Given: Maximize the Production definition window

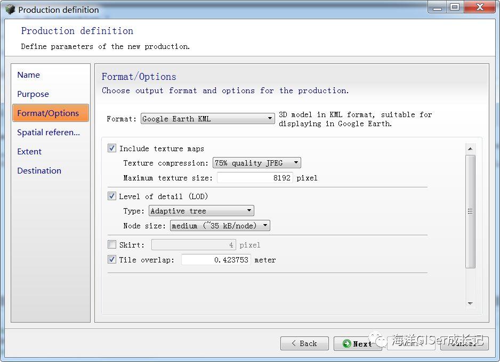Looking at the screenshot, I should point(455,7).
